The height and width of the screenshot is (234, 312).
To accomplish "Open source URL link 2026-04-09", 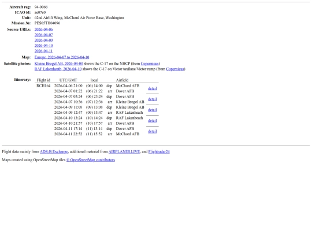I will tap(43, 40).
